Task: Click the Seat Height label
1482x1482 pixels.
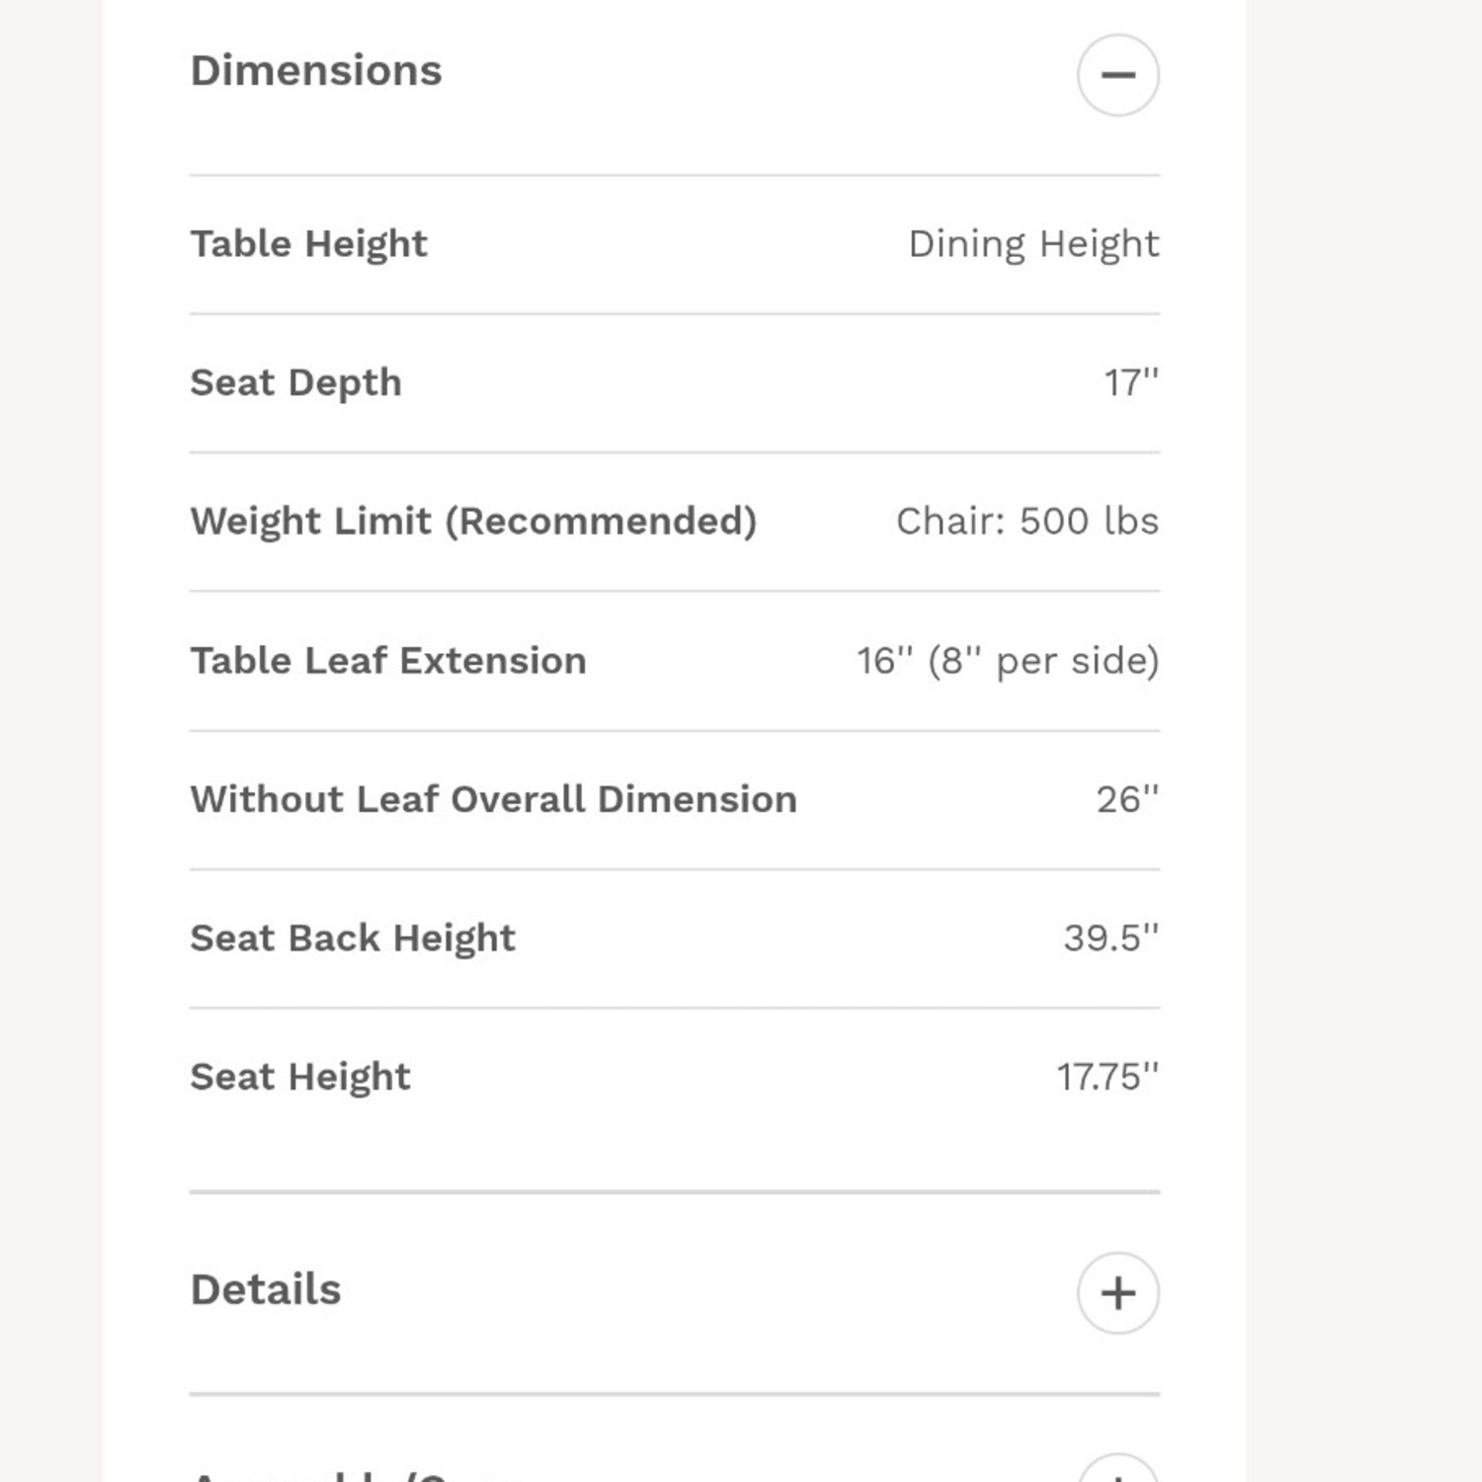Action: click(x=300, y=1077)
